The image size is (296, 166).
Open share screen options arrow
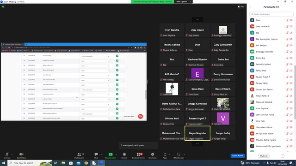116,154
